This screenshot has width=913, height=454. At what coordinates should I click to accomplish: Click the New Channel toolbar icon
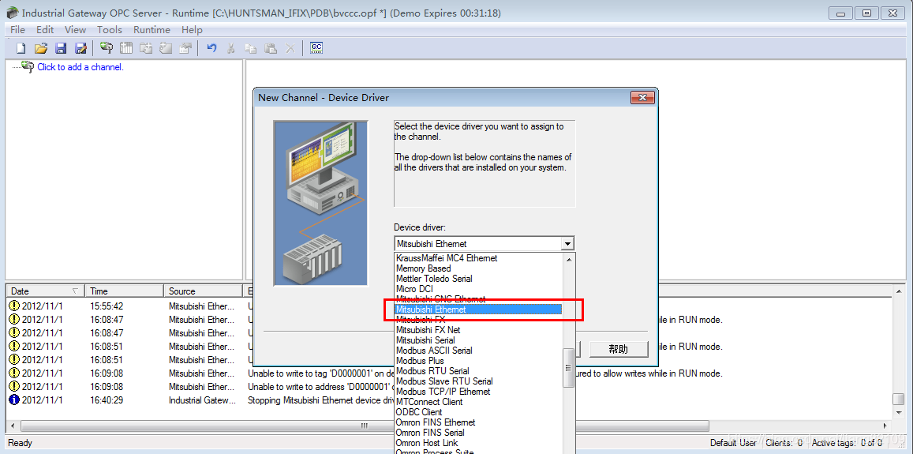107,48
